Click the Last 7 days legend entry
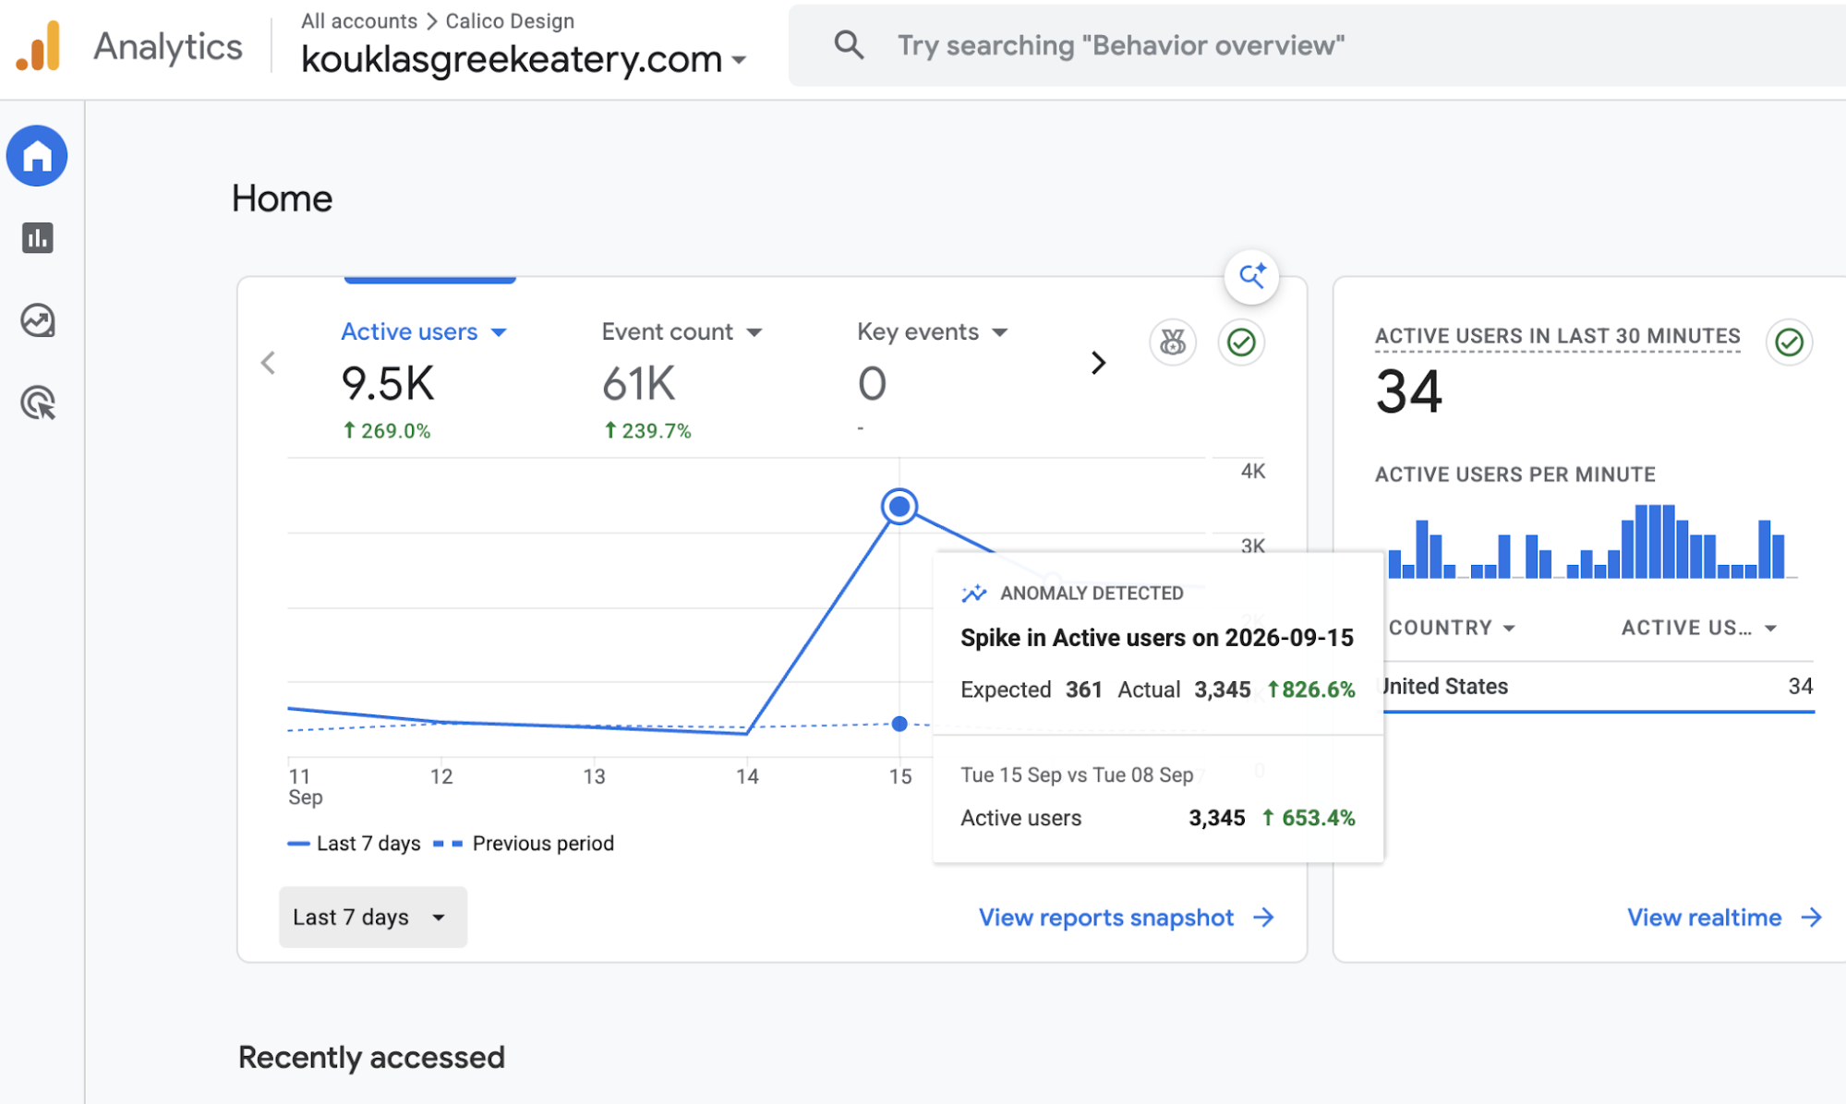 355,844
